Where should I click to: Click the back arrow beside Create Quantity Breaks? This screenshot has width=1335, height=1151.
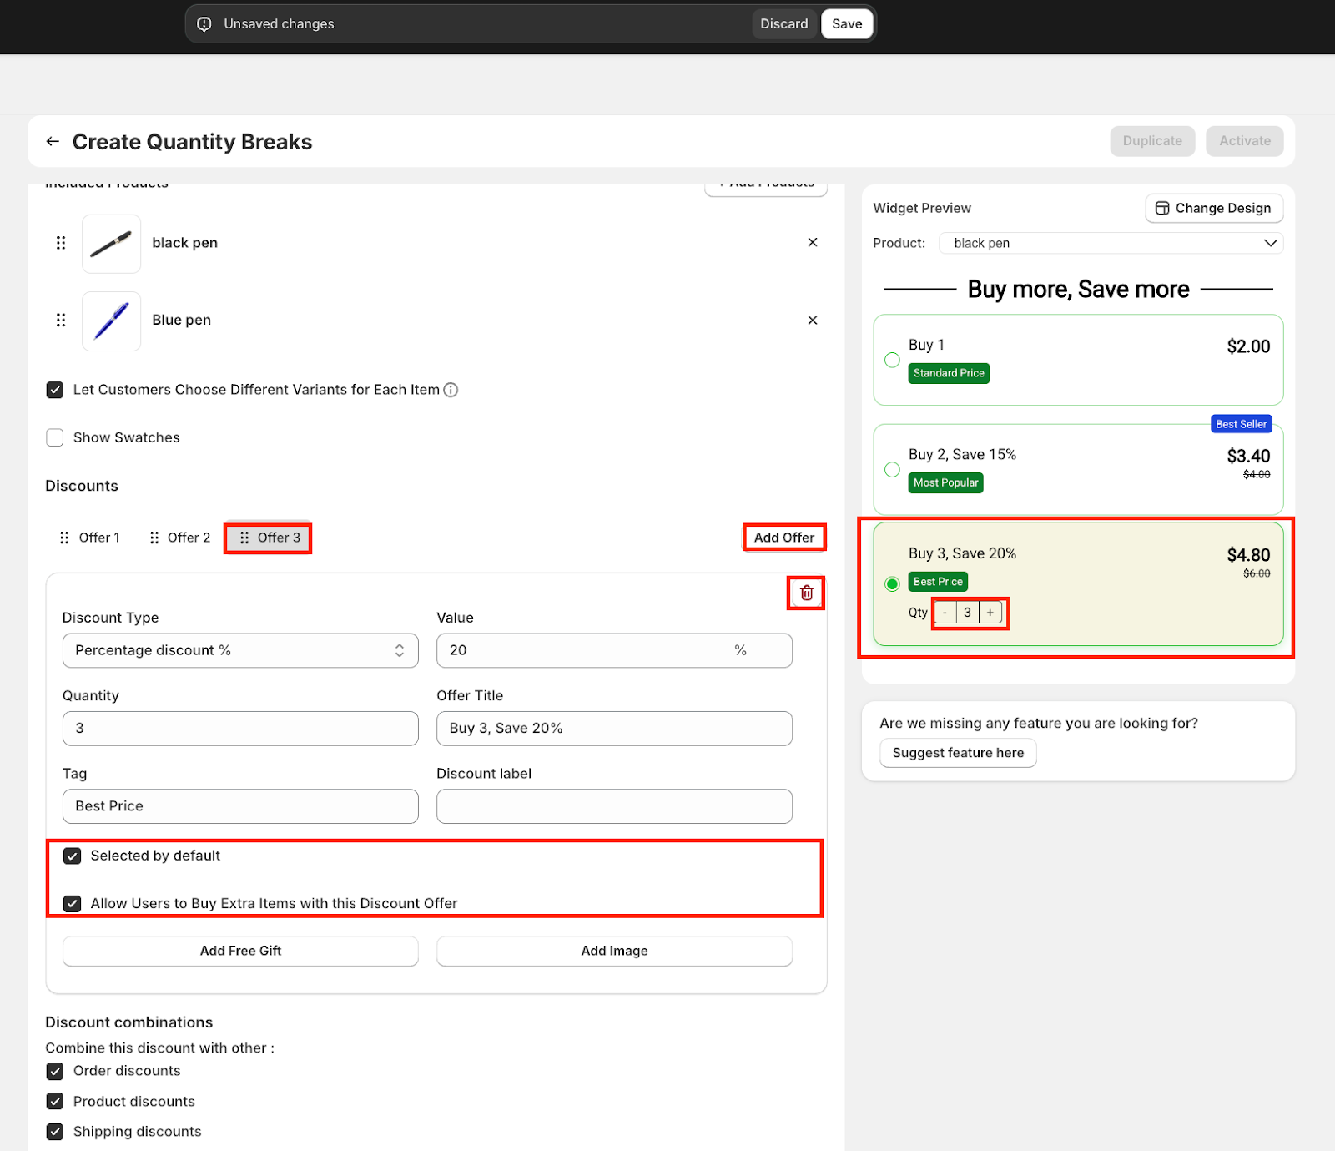pos(53,142)
